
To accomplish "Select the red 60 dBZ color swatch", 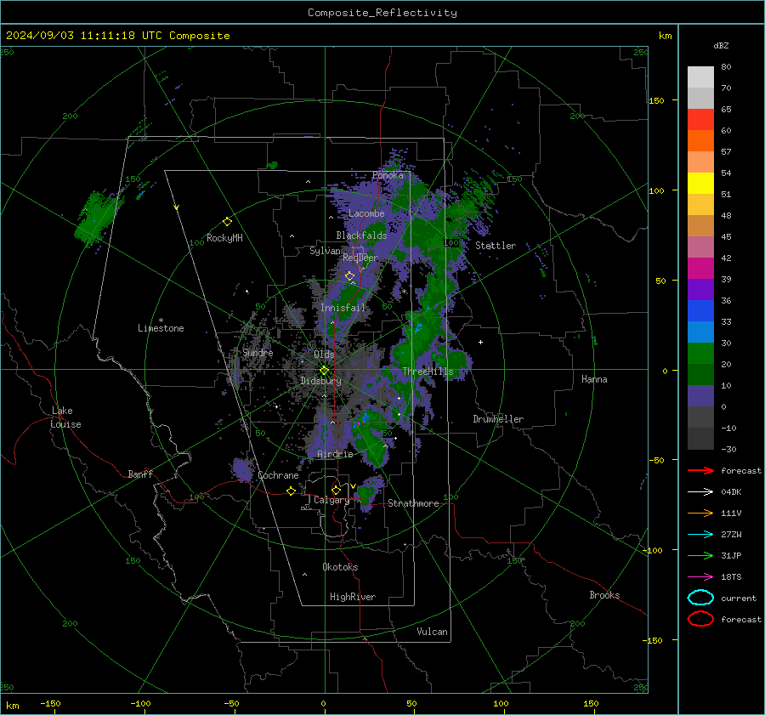I will click(700, 120).
